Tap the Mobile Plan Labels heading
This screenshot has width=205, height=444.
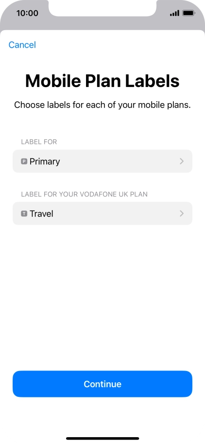[102, 81]
